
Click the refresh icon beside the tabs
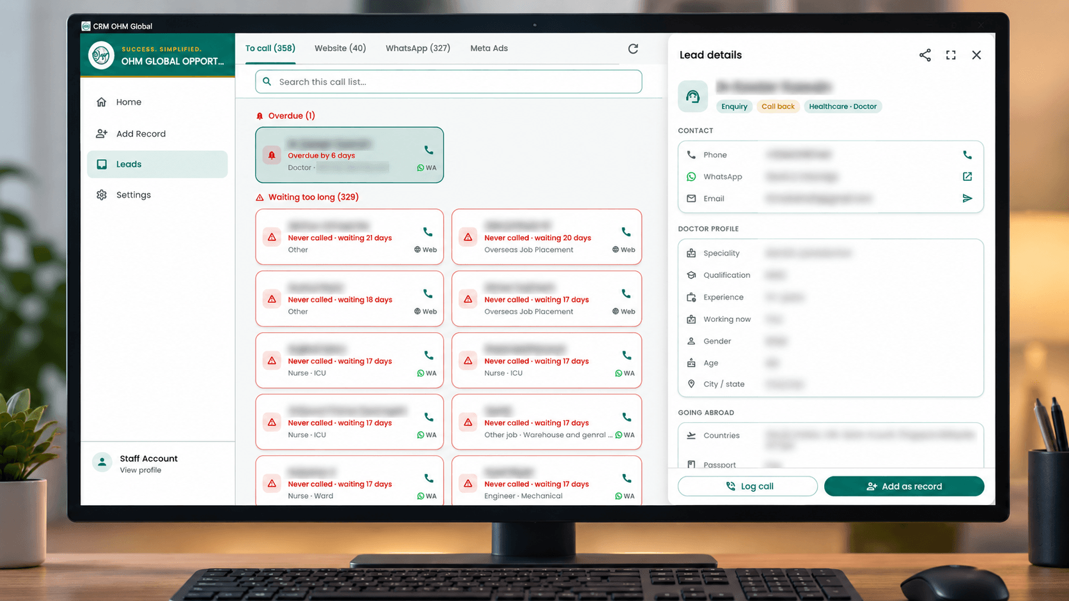coord(633,49)
